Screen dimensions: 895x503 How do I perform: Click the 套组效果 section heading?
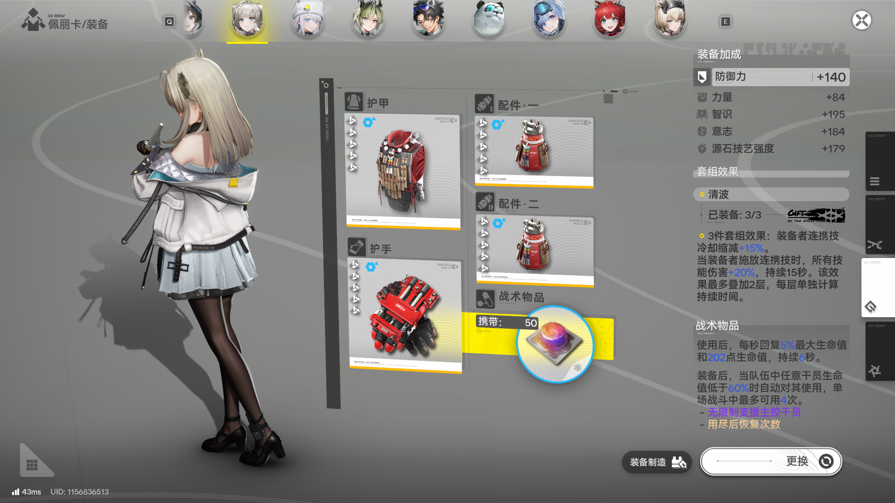pos(717,172)
